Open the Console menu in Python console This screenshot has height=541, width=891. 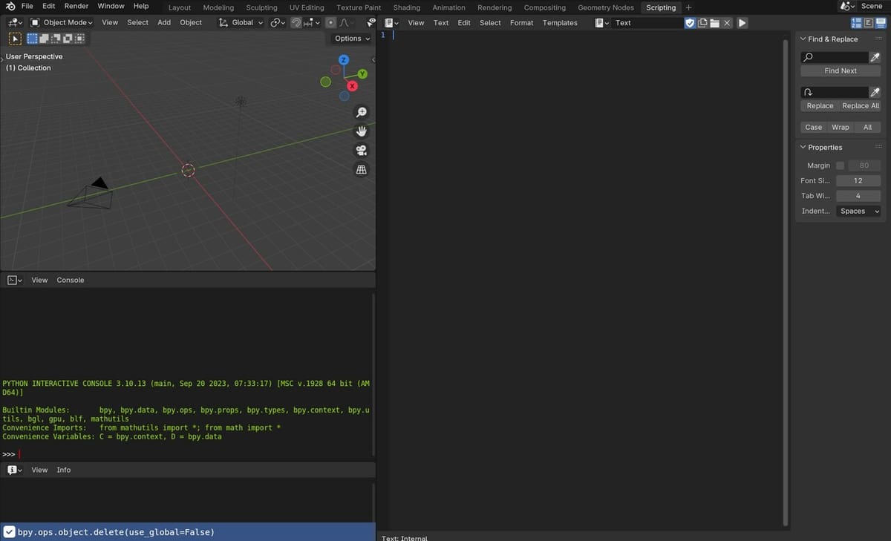[x=71, y=281]
